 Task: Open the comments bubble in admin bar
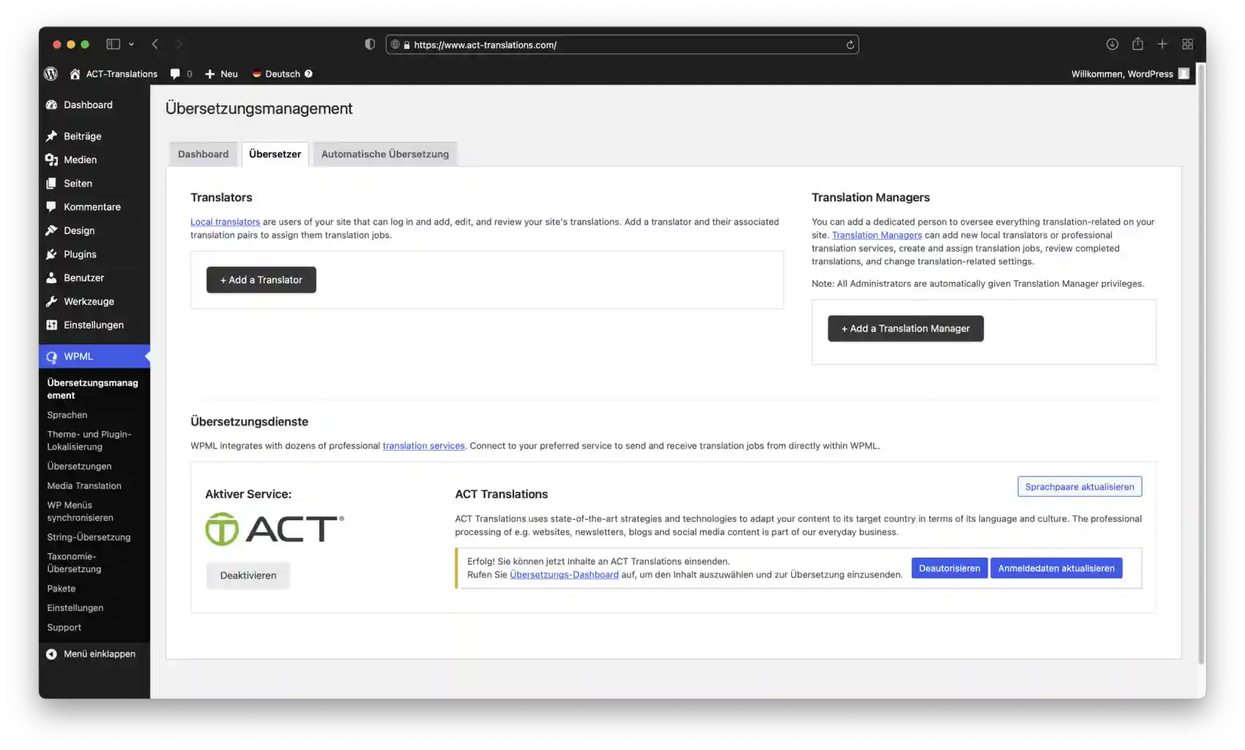[x=175, y=74]
